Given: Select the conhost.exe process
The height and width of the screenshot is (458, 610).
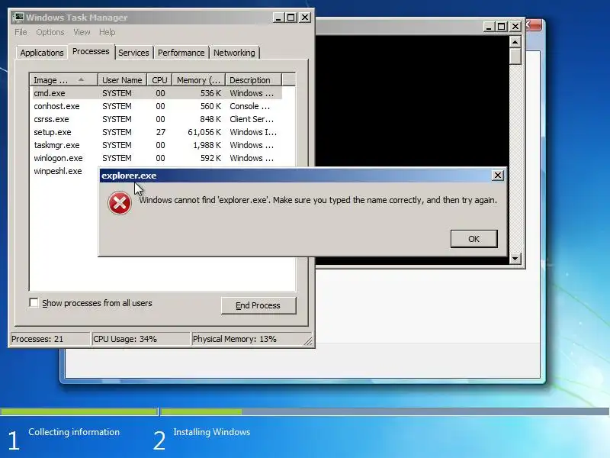Looking at the screenshot, I should point(156,106).
